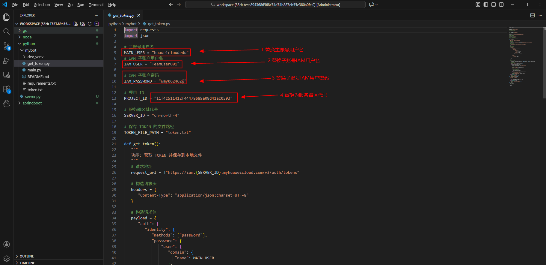Viewport: 546px width, 265px height.
Task: Open the Extensions view icon
Action: click(6, 89)
